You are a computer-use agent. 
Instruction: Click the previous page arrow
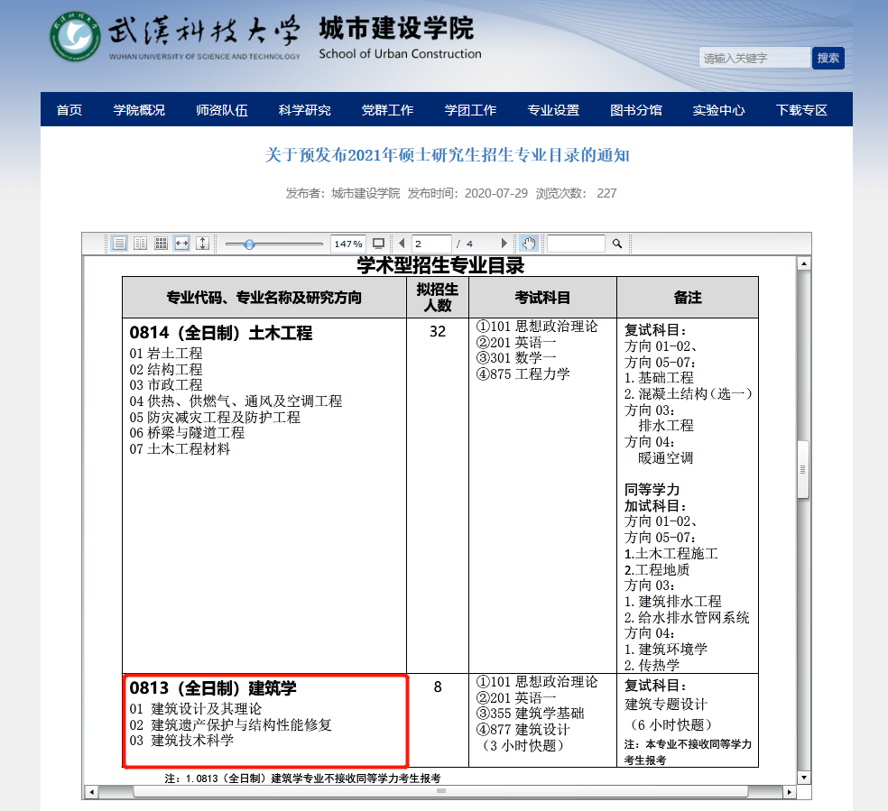[x=402, y=243]
